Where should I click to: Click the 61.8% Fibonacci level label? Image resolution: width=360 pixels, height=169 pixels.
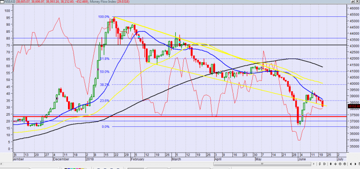105,59
